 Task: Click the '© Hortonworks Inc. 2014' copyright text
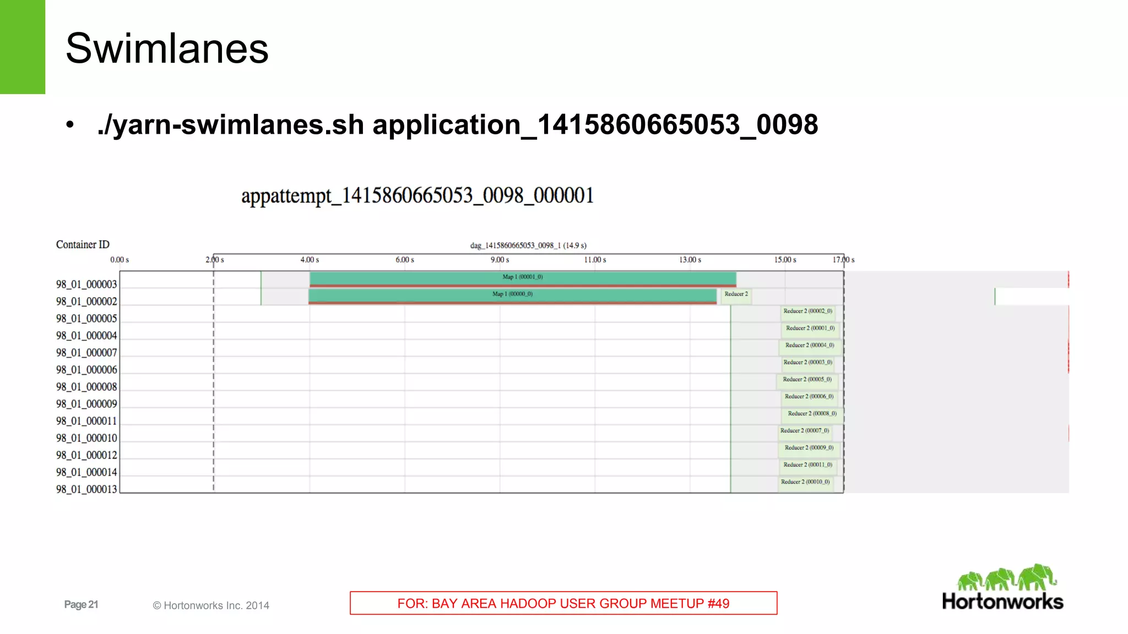click(x=211, y=605)
